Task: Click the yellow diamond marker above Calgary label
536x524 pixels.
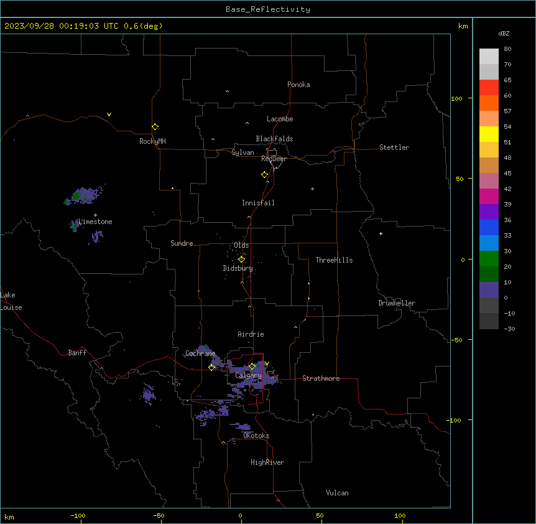Action: (x=252, y=367)
